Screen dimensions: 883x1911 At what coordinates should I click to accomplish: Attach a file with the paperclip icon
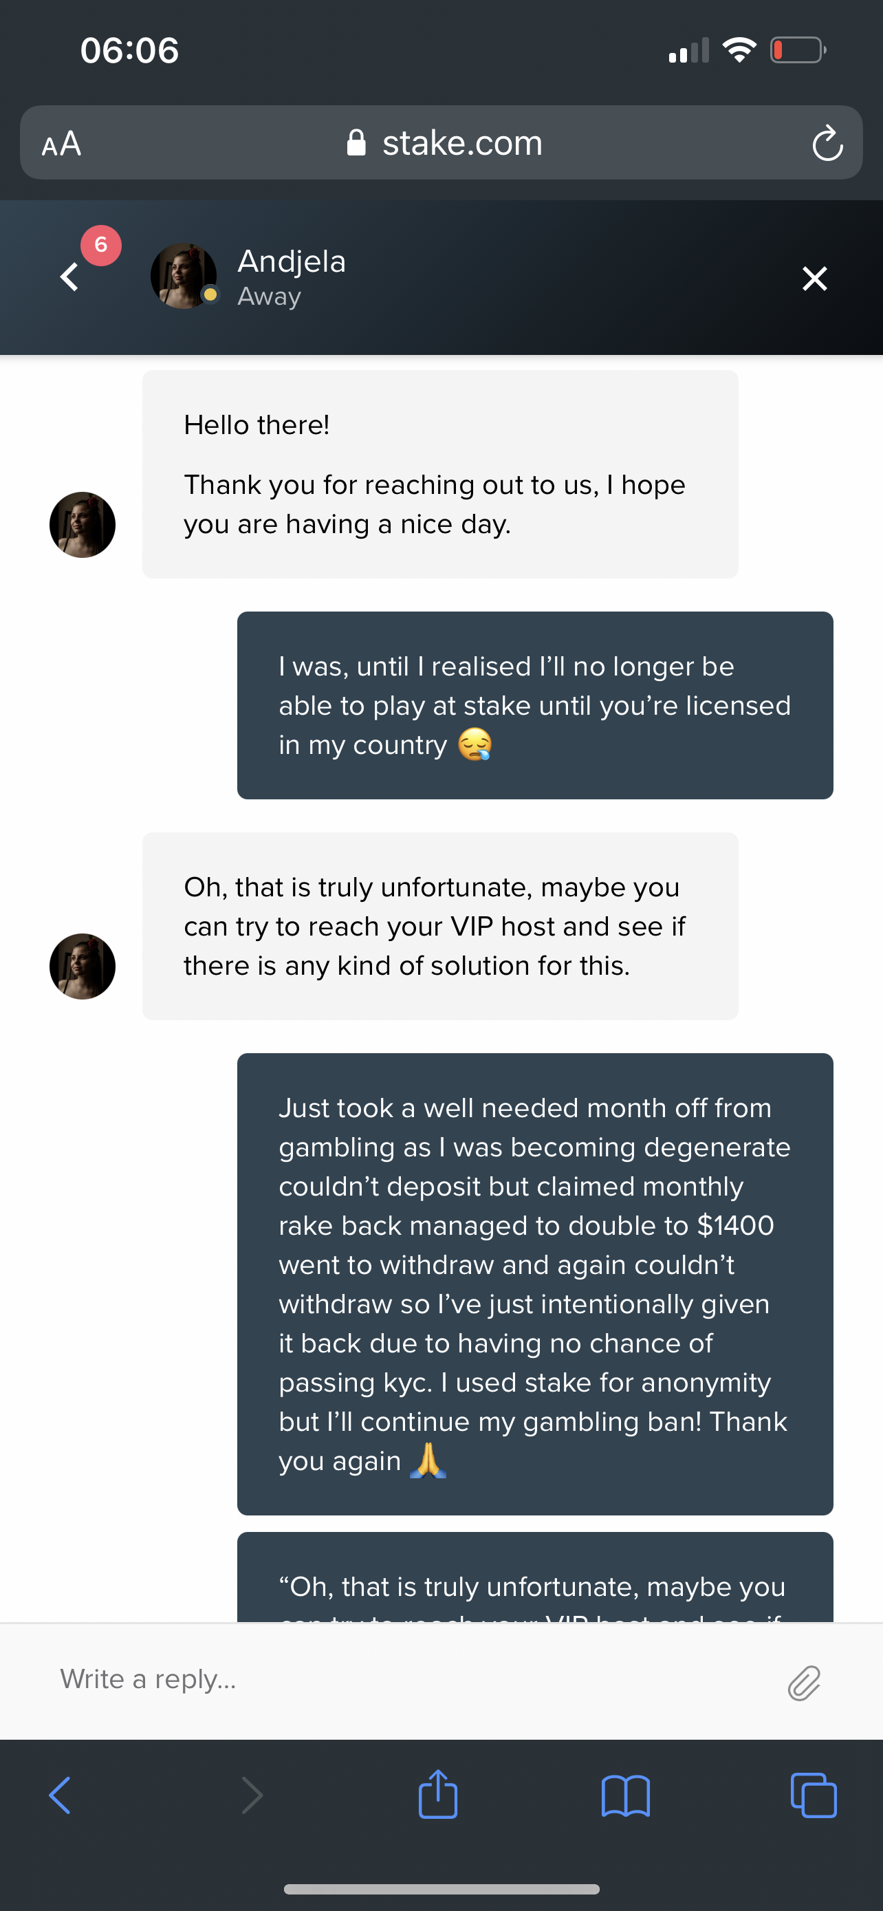click(804, 1682)
